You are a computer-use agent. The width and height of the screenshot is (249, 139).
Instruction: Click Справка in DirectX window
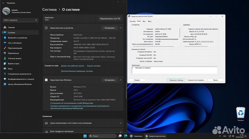click(x=137, y=80)
